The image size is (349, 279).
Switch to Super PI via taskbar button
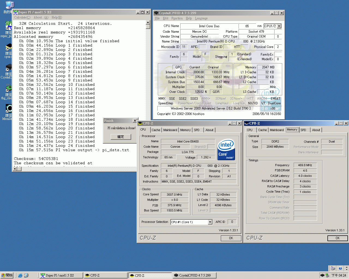61,275
